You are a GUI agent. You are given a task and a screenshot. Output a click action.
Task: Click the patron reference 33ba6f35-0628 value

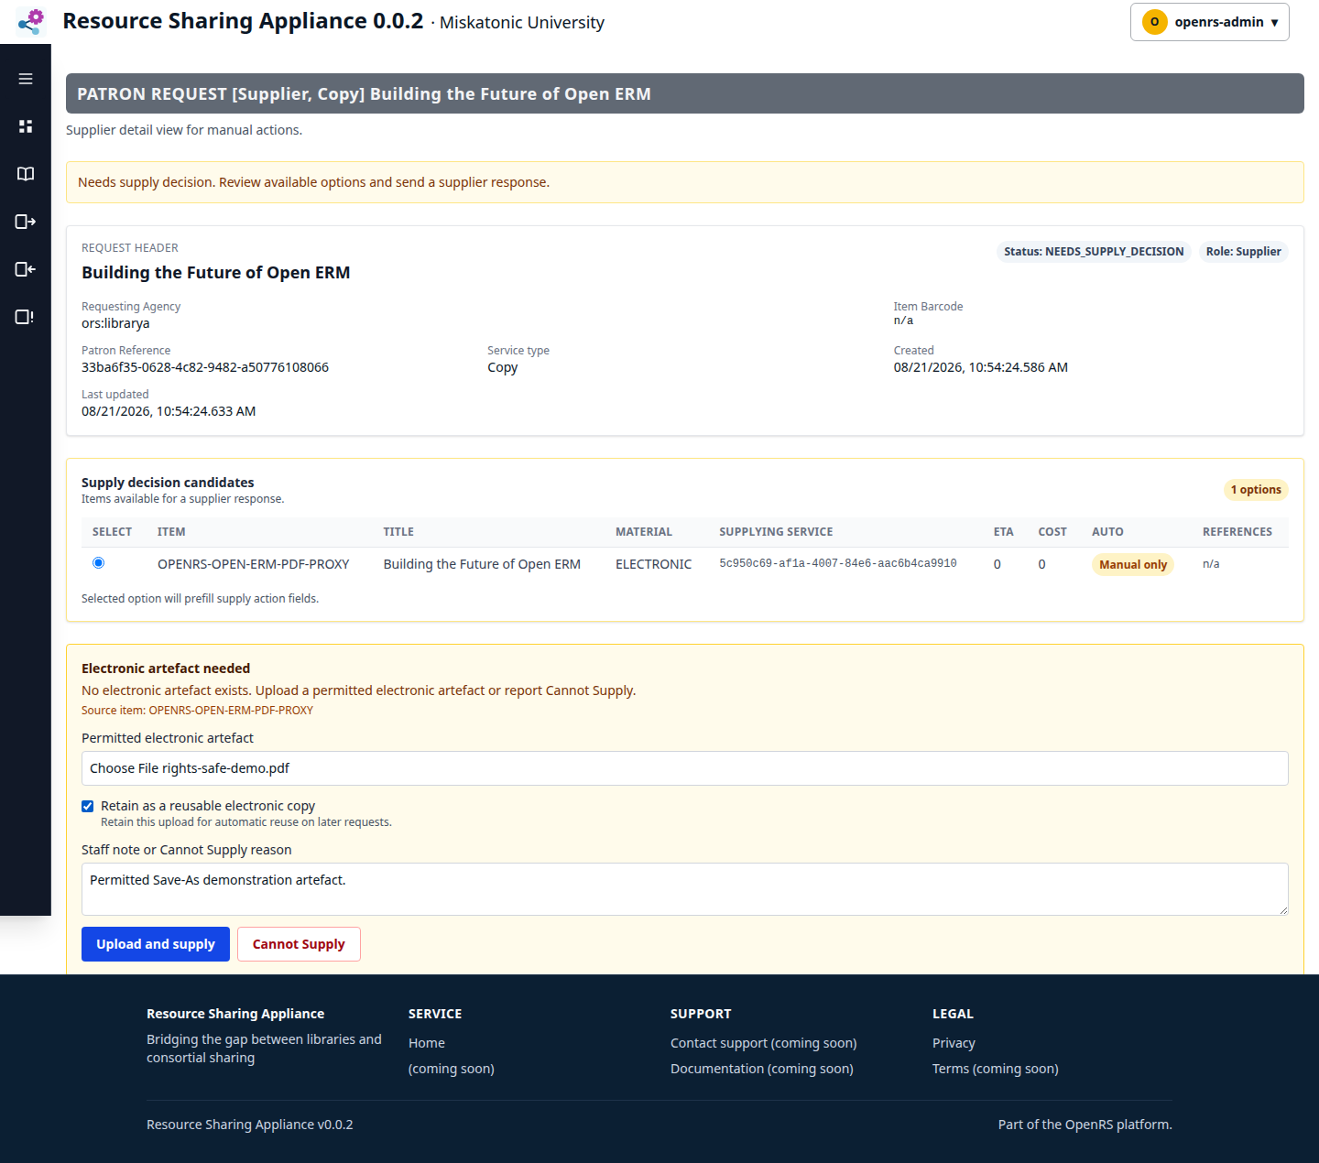[205, 367]
